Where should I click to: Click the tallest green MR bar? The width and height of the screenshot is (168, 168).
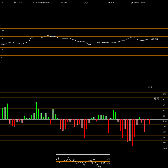coord(36,111)
